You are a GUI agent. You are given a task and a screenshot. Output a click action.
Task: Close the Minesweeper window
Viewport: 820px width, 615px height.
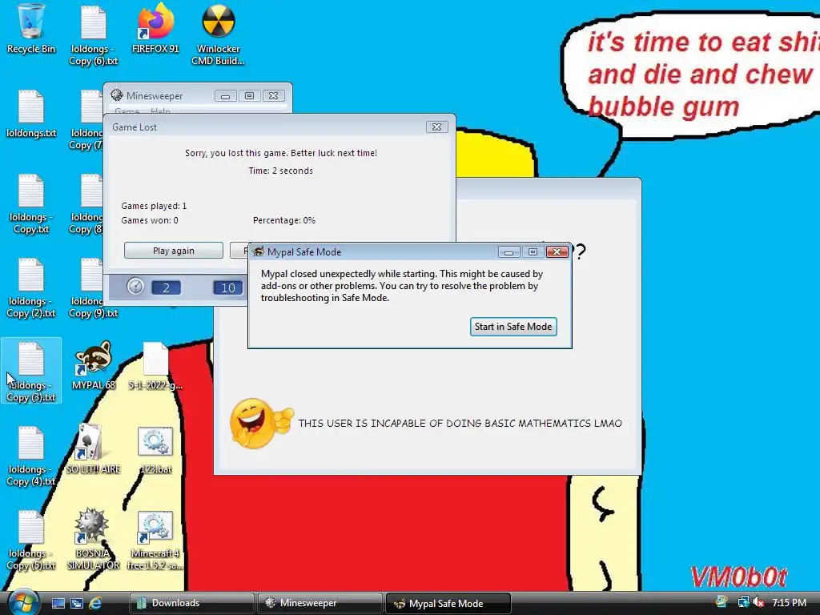coord(274,96)
